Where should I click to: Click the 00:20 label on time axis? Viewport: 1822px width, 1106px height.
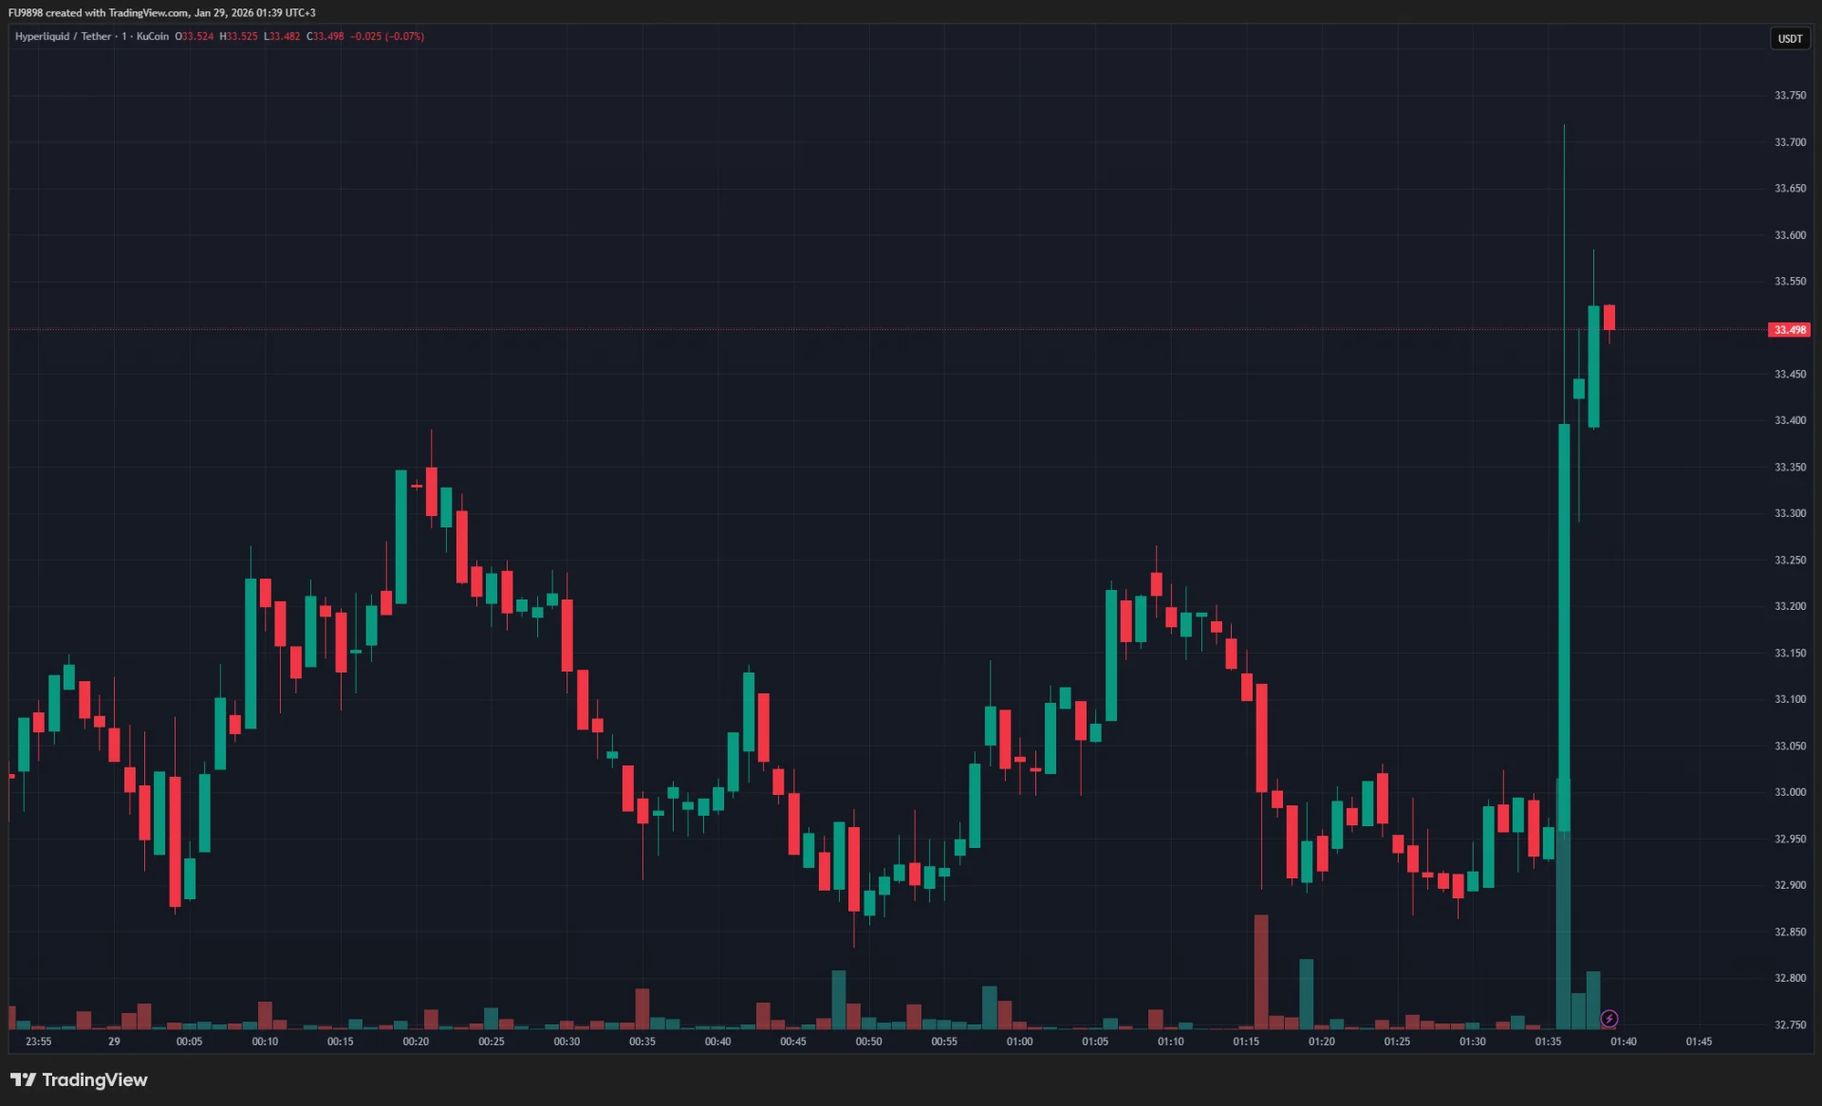[416, 1041]
